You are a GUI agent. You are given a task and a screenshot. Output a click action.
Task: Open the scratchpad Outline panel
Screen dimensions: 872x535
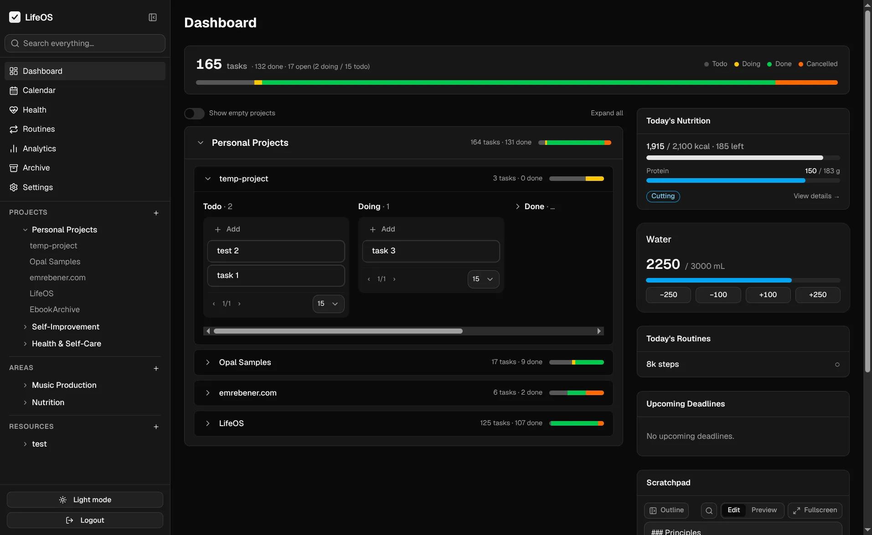click(666, 510)
